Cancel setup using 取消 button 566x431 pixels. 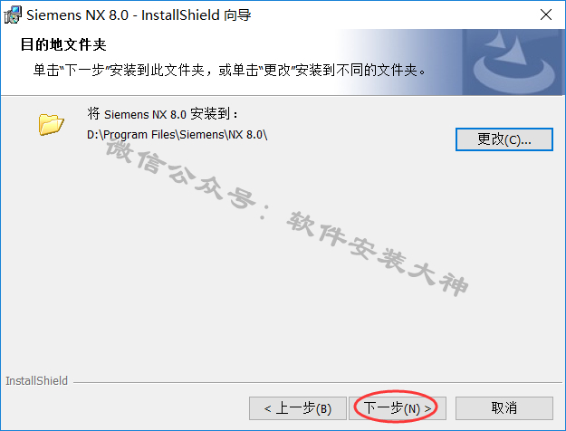504,408
